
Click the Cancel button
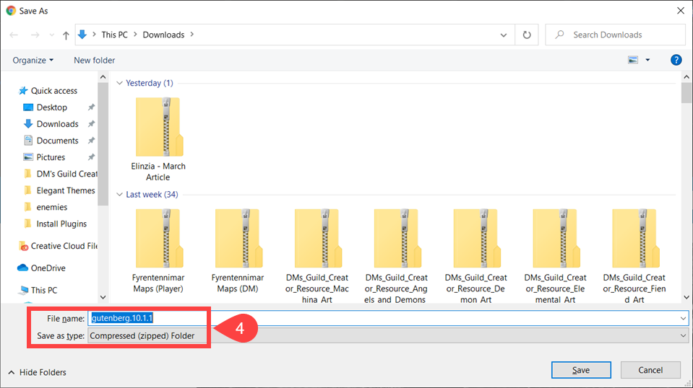pos(650,370)
